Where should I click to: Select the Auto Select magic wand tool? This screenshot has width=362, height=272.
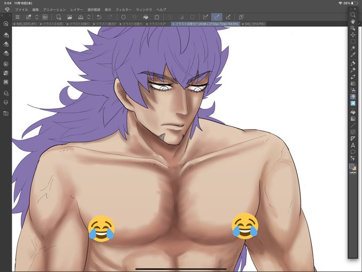tap(353, 48)
